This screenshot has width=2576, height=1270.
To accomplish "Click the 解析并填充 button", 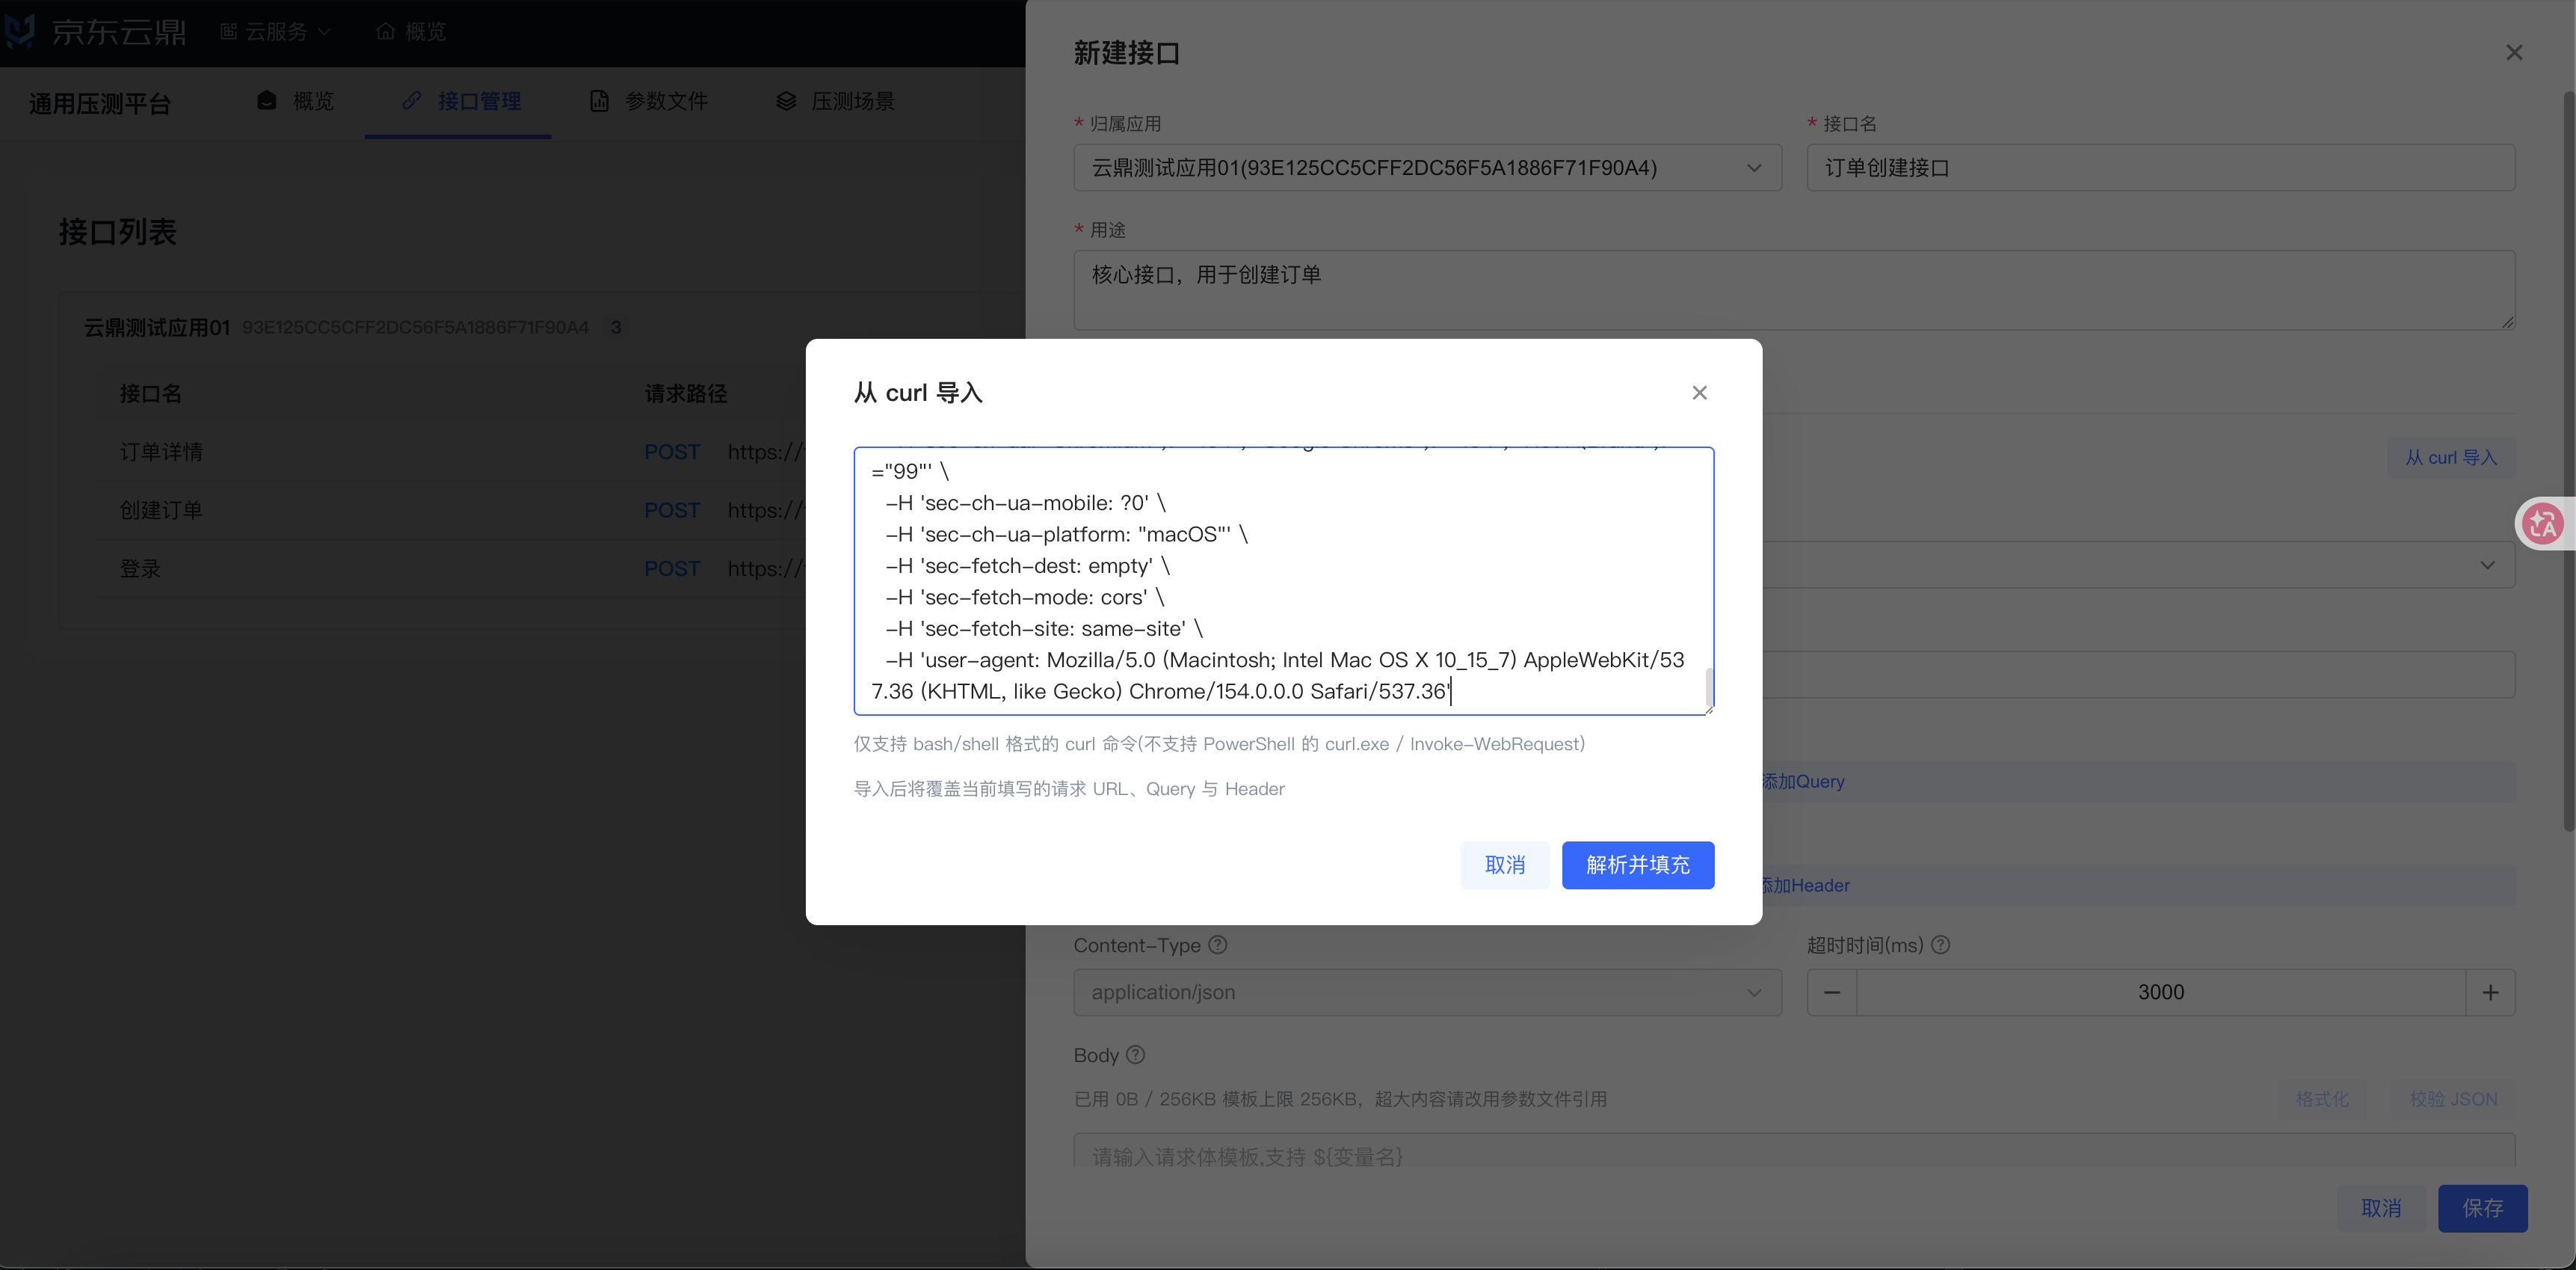I will 1638,865.
